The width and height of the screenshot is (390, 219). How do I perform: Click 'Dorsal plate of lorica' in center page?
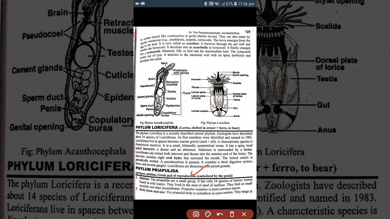coord(239,95)
